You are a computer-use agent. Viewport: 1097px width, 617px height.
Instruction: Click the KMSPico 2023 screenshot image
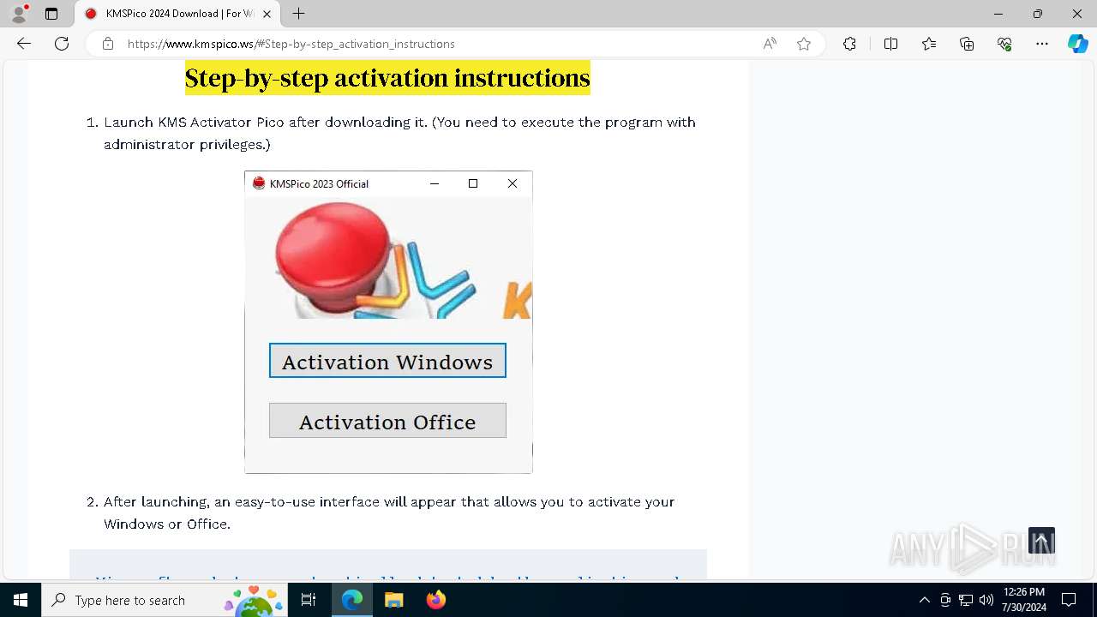pos(388,322)
